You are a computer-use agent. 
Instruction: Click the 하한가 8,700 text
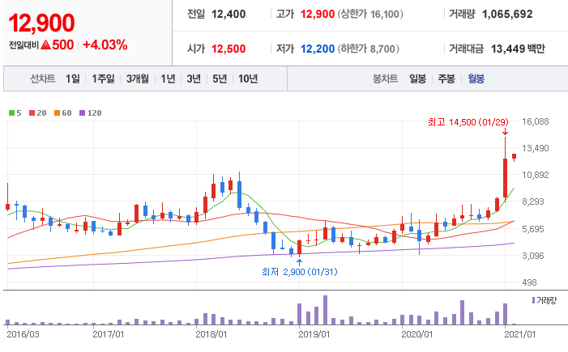point(369,49)
